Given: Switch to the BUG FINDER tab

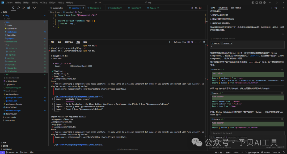Looking at the screenshot, I should [x=236, y=8].
